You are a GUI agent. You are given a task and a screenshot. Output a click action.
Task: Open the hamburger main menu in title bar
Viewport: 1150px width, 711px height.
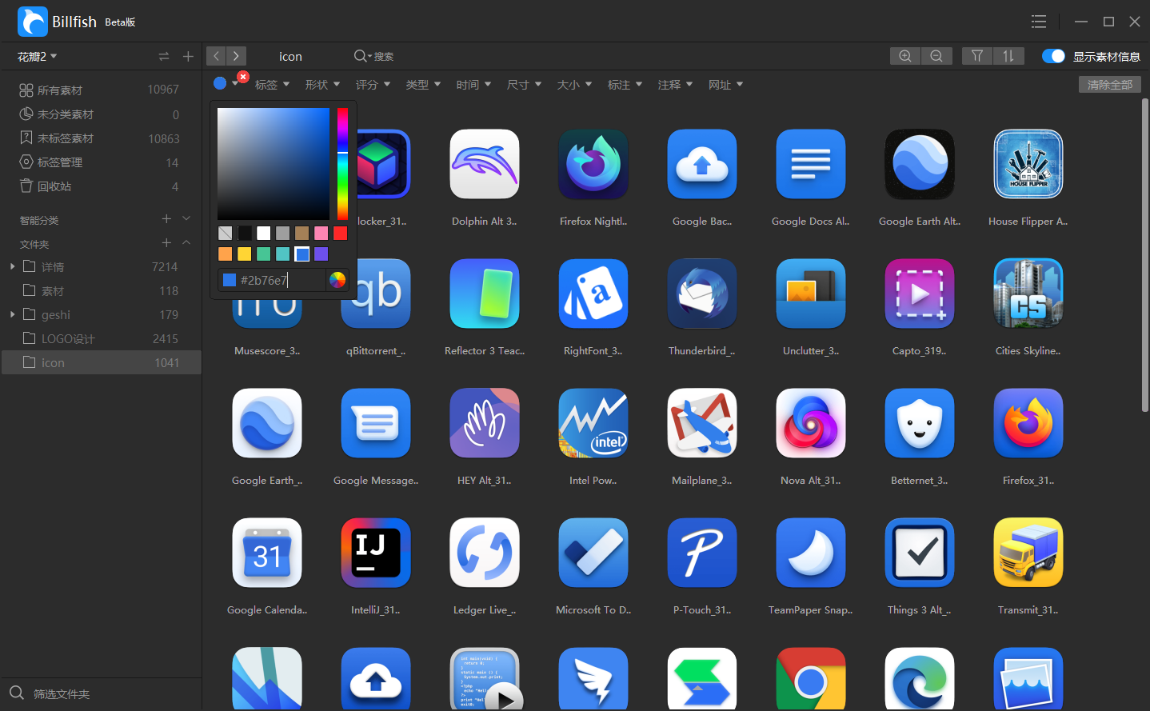[1039, 22]
